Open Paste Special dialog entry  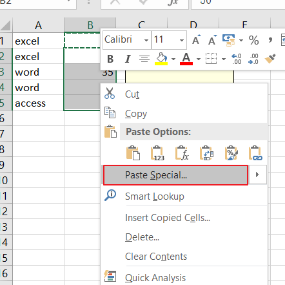point(175,175)
